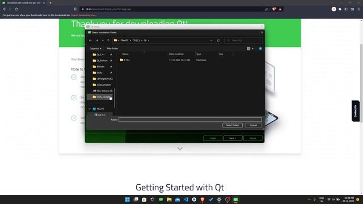This screenshot has width=363, height=204.
Task: Open Visual Studio Code from taskbar
Action: (185, 199)
